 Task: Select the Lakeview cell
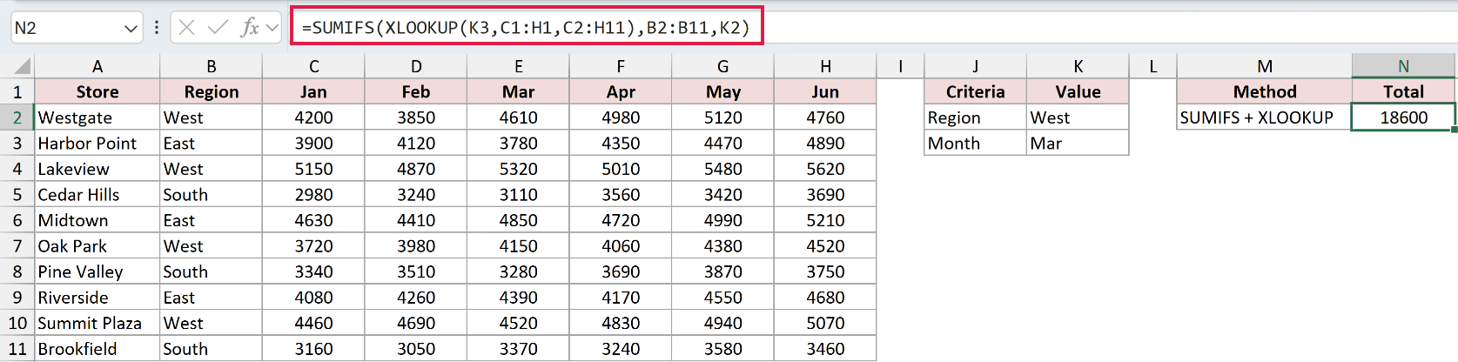(97, 169)
